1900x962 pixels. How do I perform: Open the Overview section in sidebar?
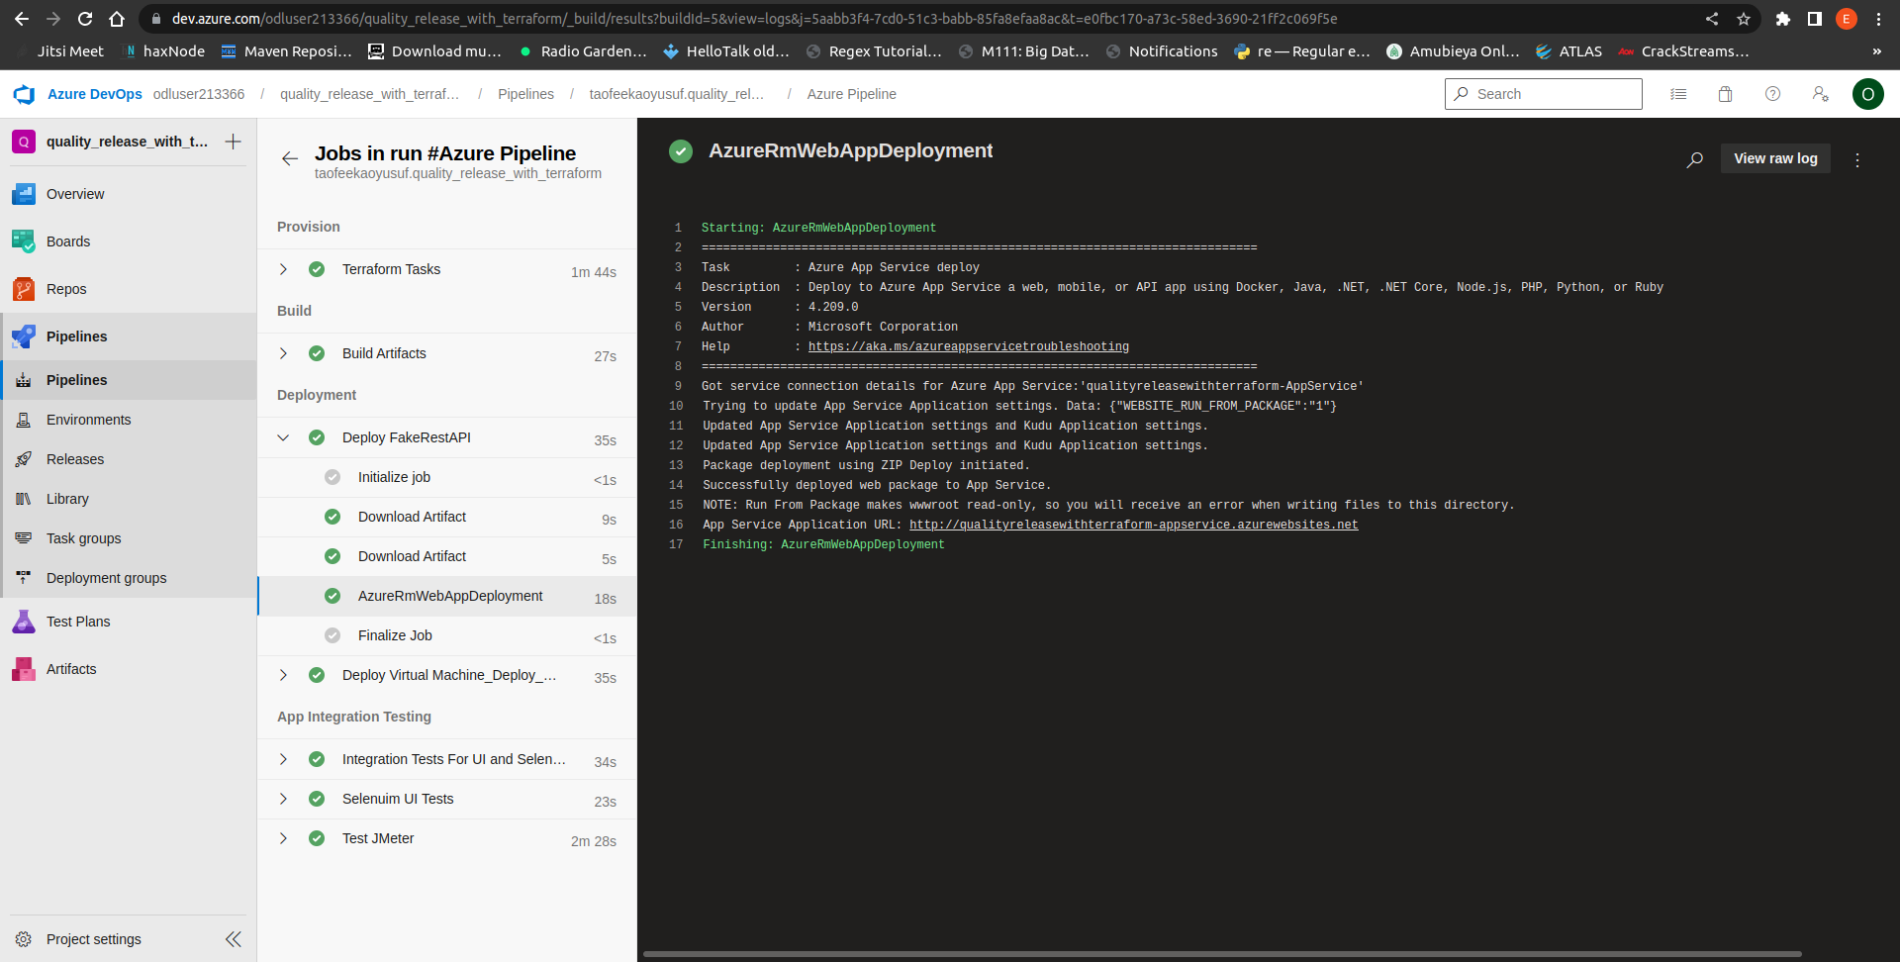pyautogui.click(x=129, y=194)
